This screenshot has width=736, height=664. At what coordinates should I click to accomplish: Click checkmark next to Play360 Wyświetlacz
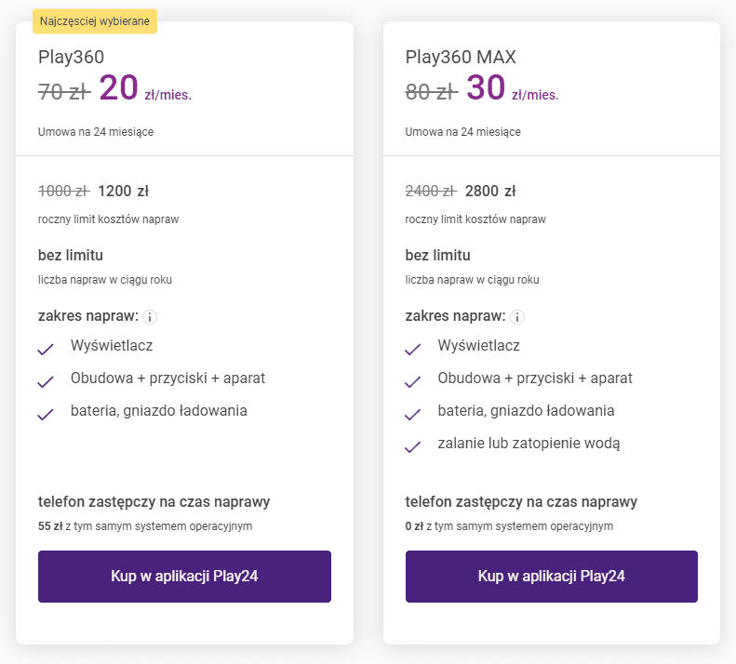pyautogui.click(x=46, y=350)
